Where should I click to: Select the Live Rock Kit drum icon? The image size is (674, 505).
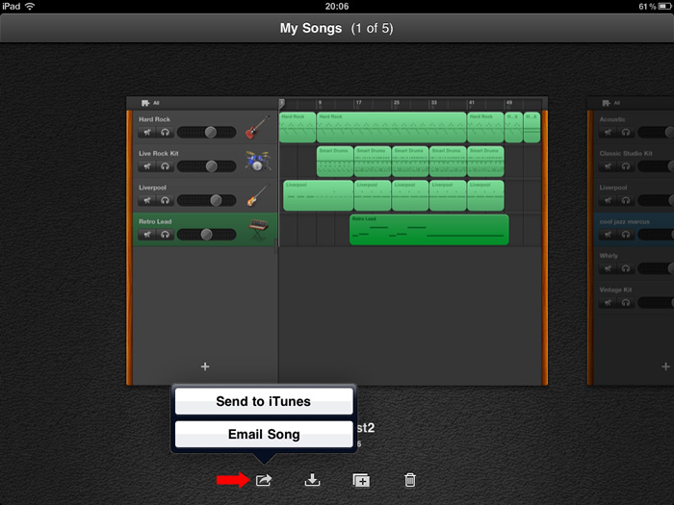(x=257, y=161)
